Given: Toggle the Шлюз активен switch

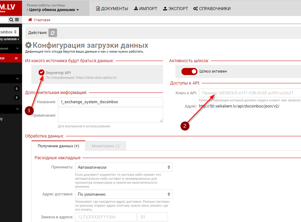Looking at the screenshot, I should (x=189, y=71).
